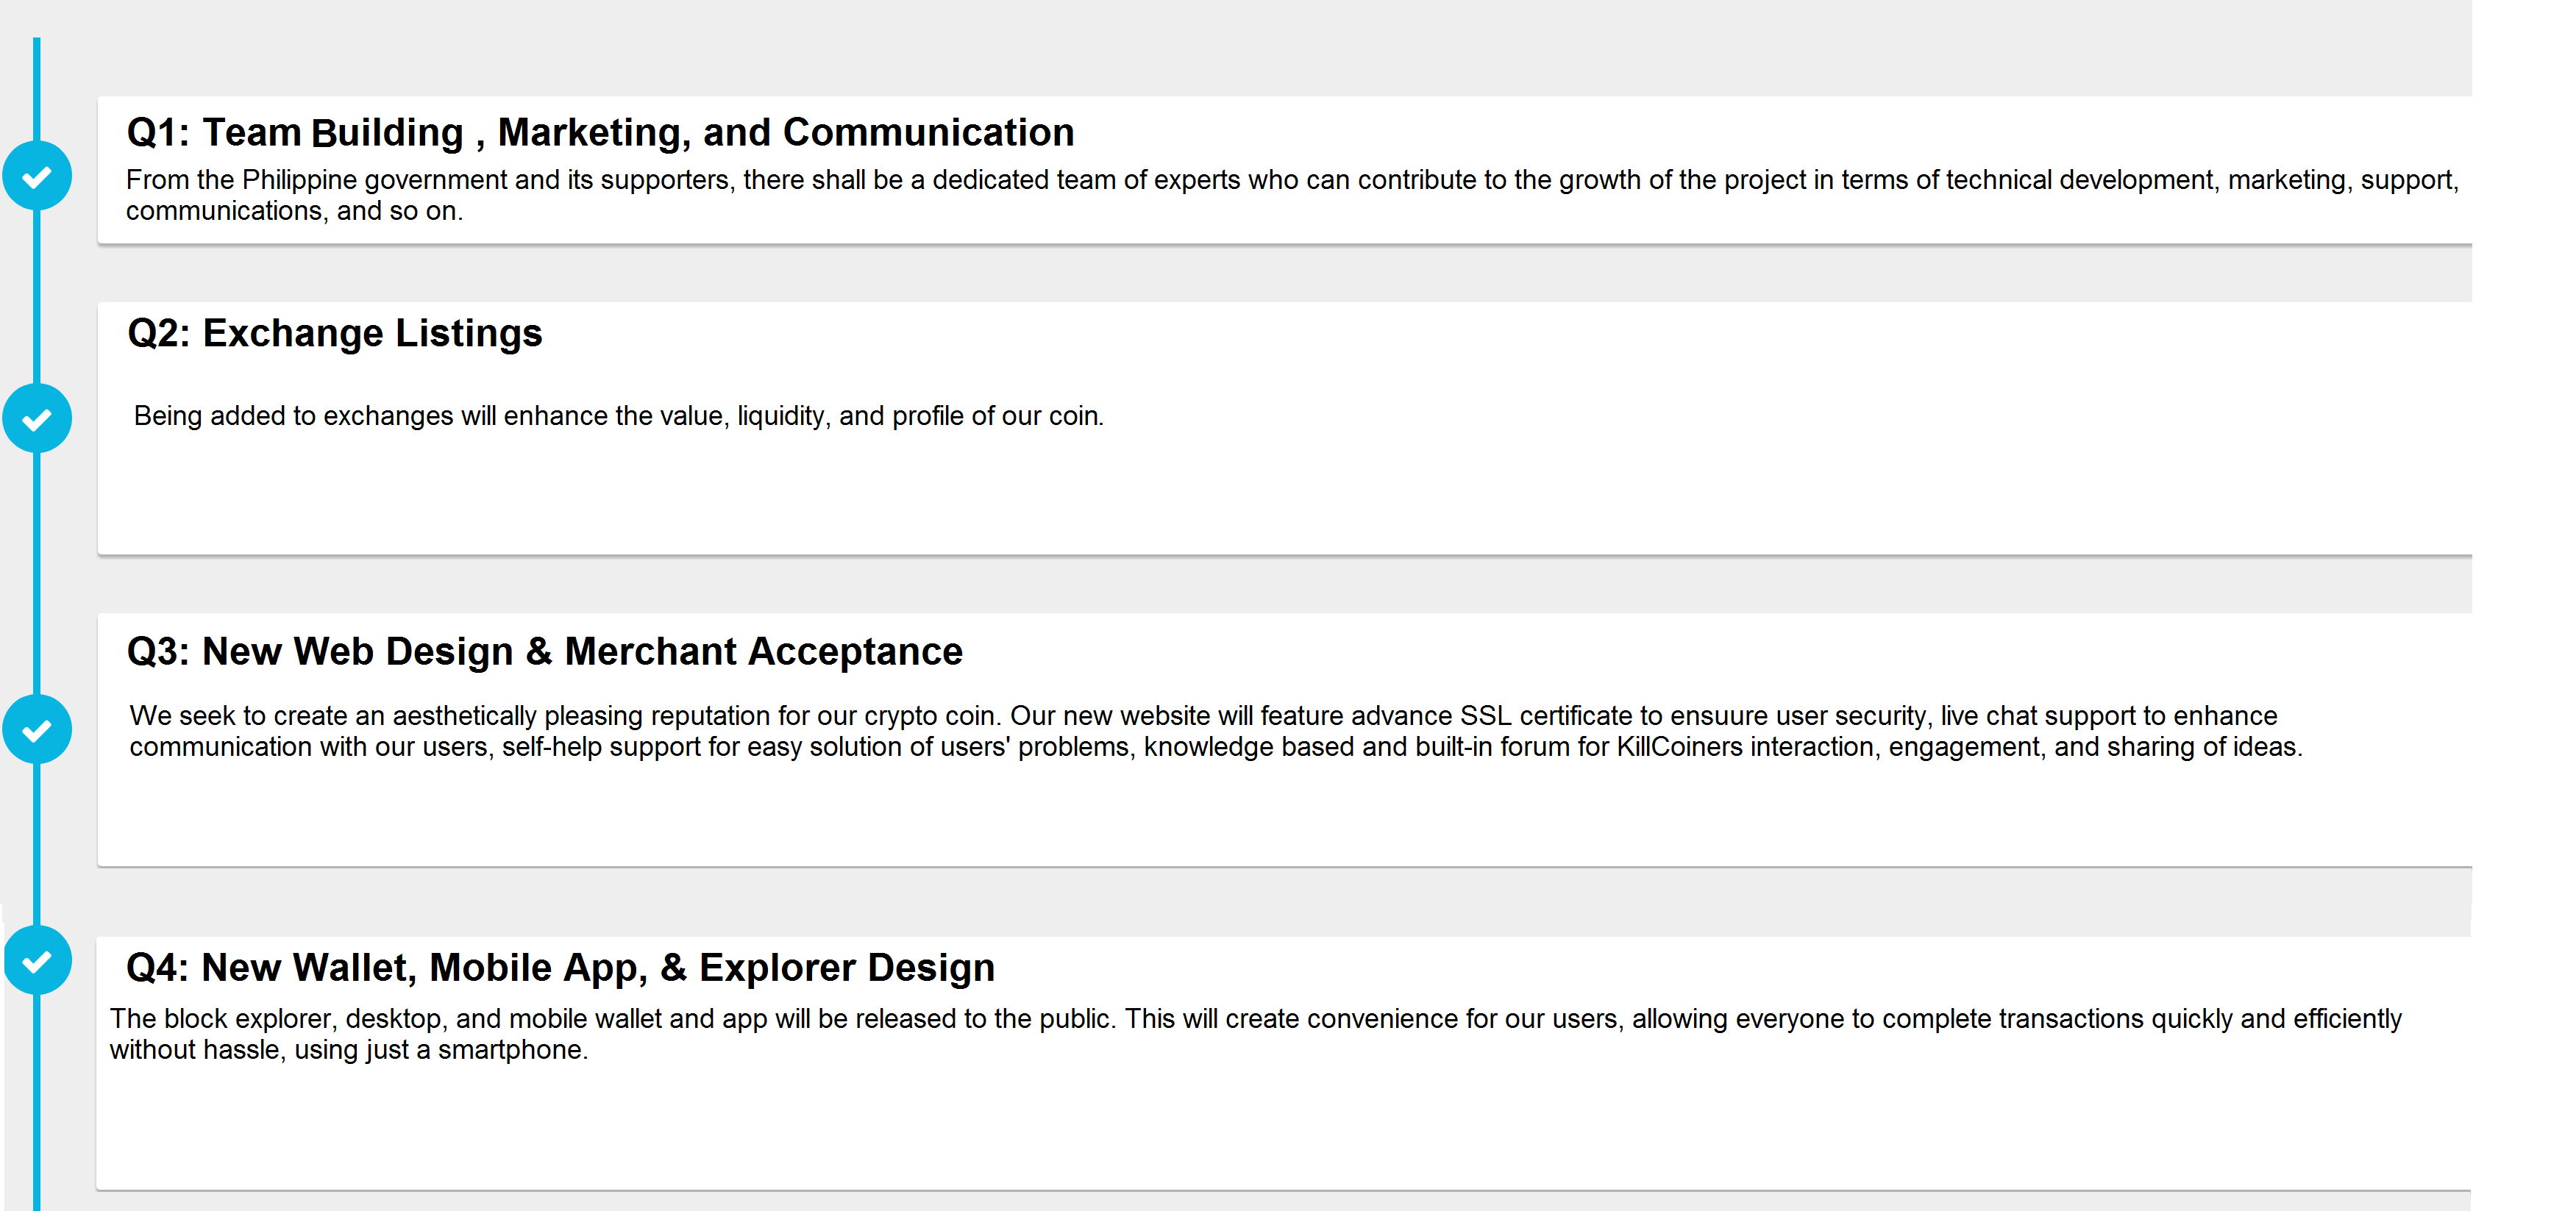Click 'Q3: New Web Design & Merchant Acceptance' title

tap(544, 652)
